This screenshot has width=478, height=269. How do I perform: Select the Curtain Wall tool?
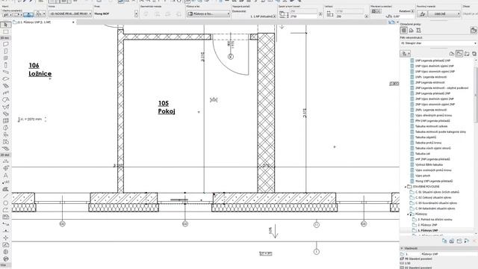coord(5,121)
